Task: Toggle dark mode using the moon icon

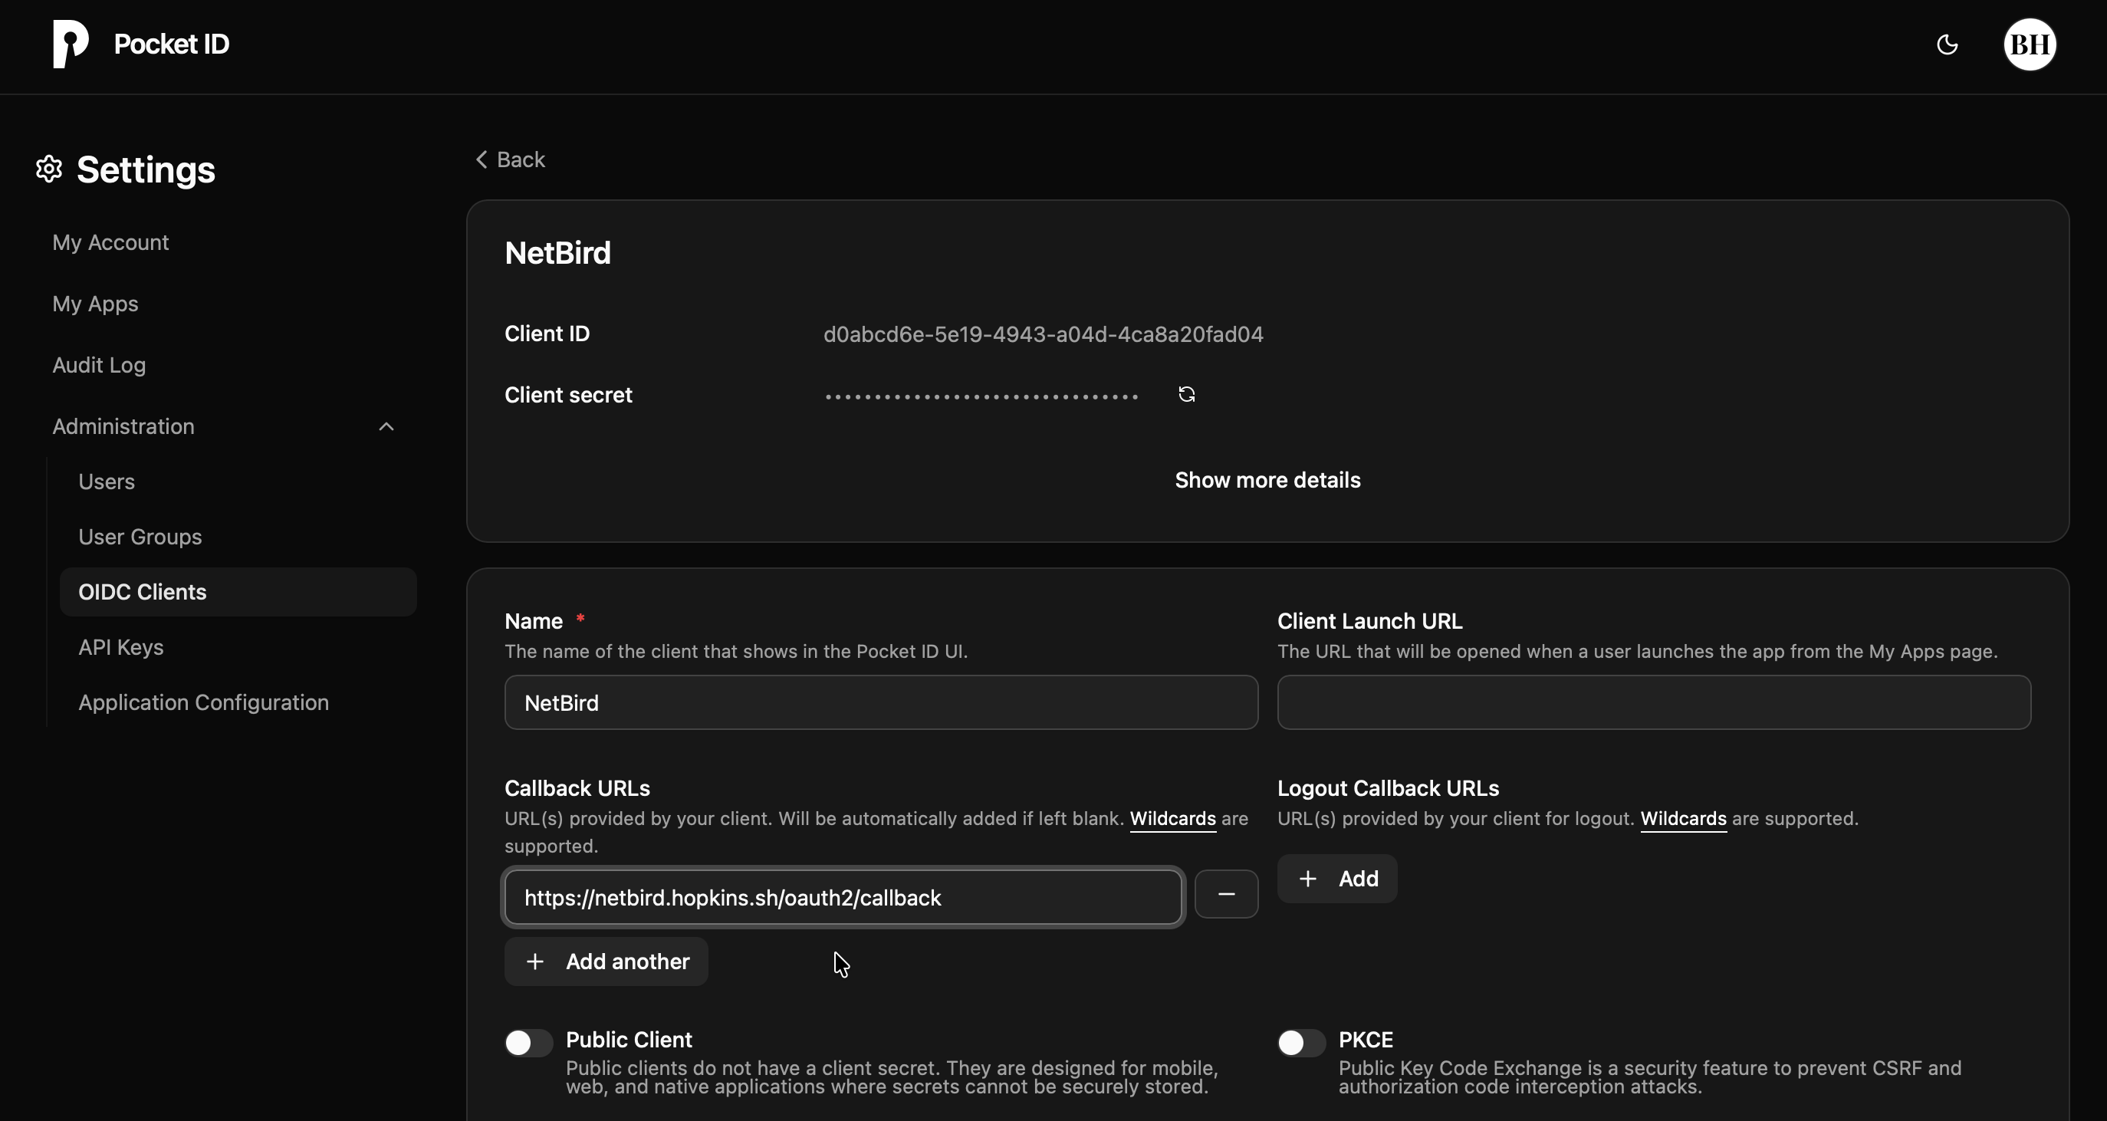Action: pyautogui.click(x=1947, y=44)
